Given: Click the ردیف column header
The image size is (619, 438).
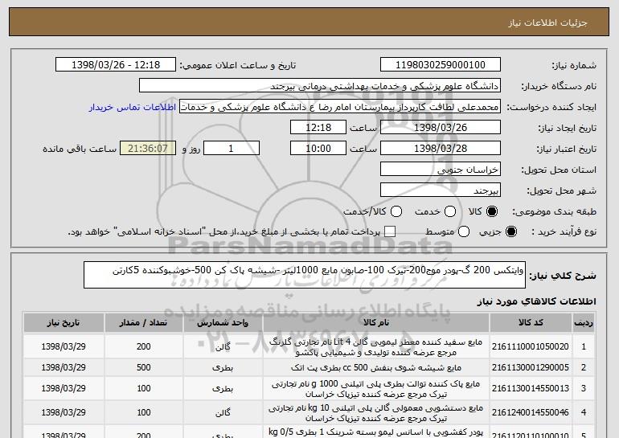Looking at the screenshot, I should (584, 323).
